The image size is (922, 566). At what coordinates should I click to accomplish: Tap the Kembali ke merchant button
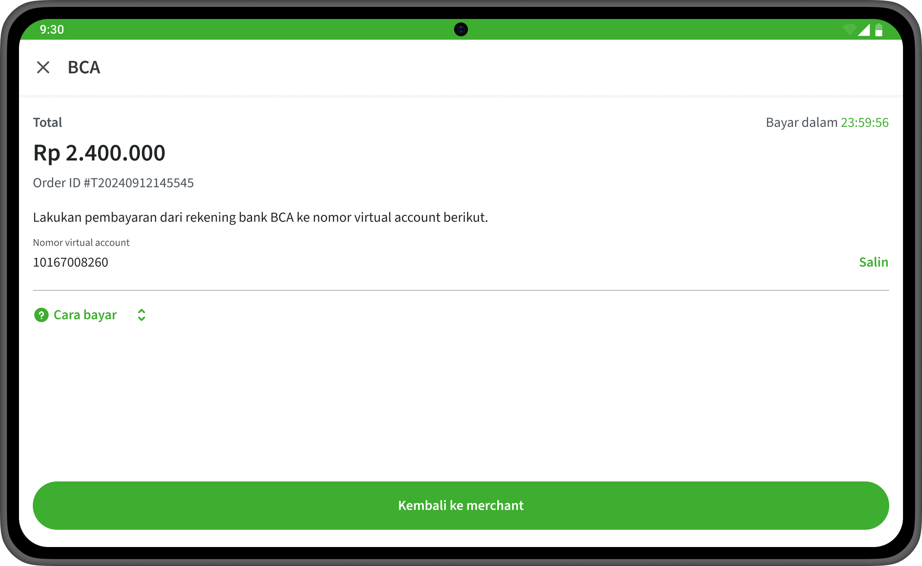click(x=461, y=505)
